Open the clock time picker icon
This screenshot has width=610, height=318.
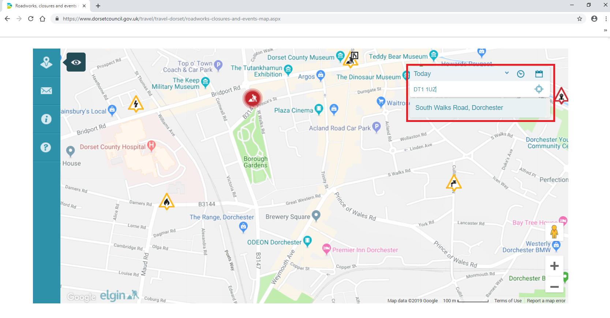(521, 74)
